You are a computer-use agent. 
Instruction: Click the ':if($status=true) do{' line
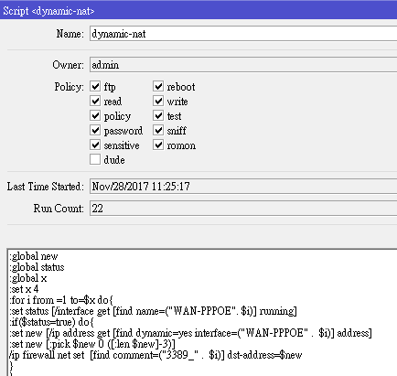[x=51, y=322]
